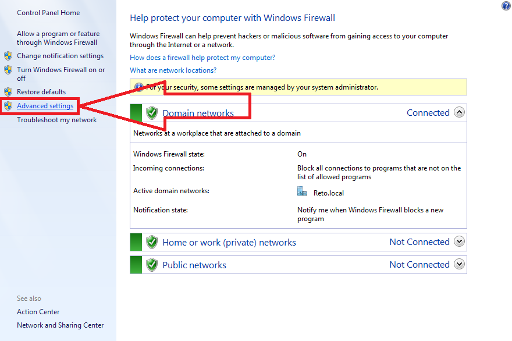
Task: Open Action Center under See also
Action: (38, 312)
